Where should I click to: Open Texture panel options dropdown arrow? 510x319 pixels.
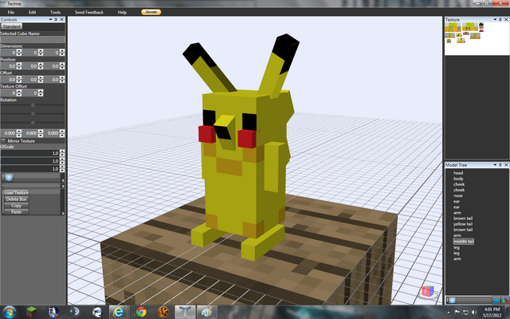tap(495, 19)
